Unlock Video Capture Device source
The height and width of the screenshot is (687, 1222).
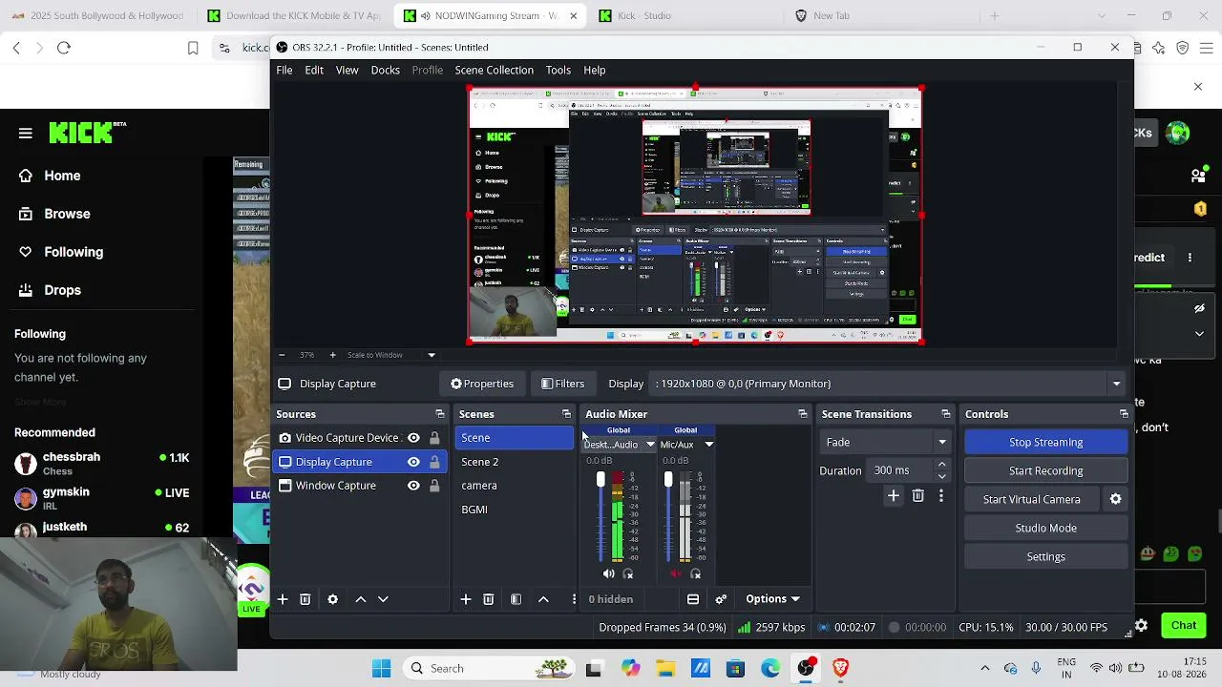[x=434, y=438]
